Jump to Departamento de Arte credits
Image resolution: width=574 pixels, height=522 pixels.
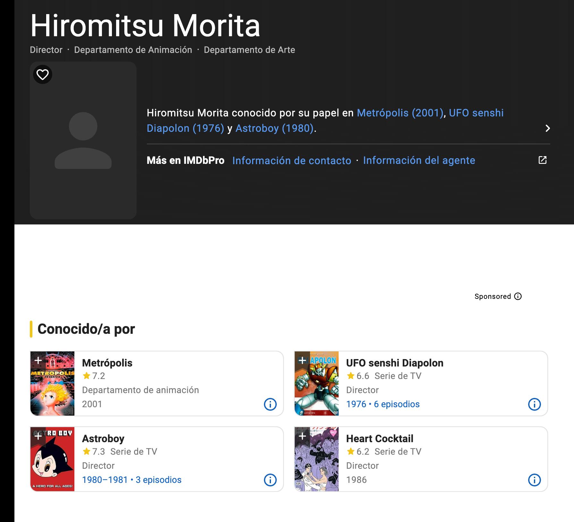tap(249, 50)
